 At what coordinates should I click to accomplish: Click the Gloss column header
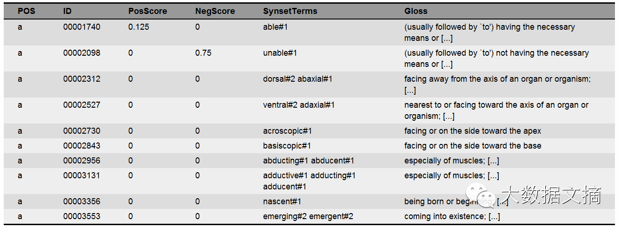click(416, 11)
